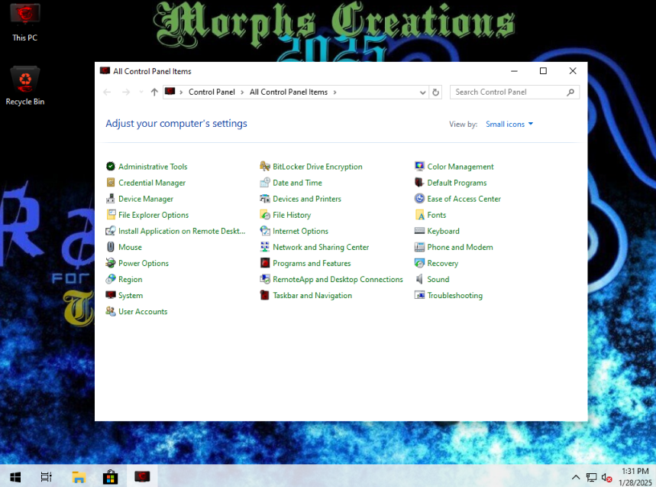Click the All Control Panel Items breadcrumb
This screenshot has height=487, width=656.
tap(289, 92)
